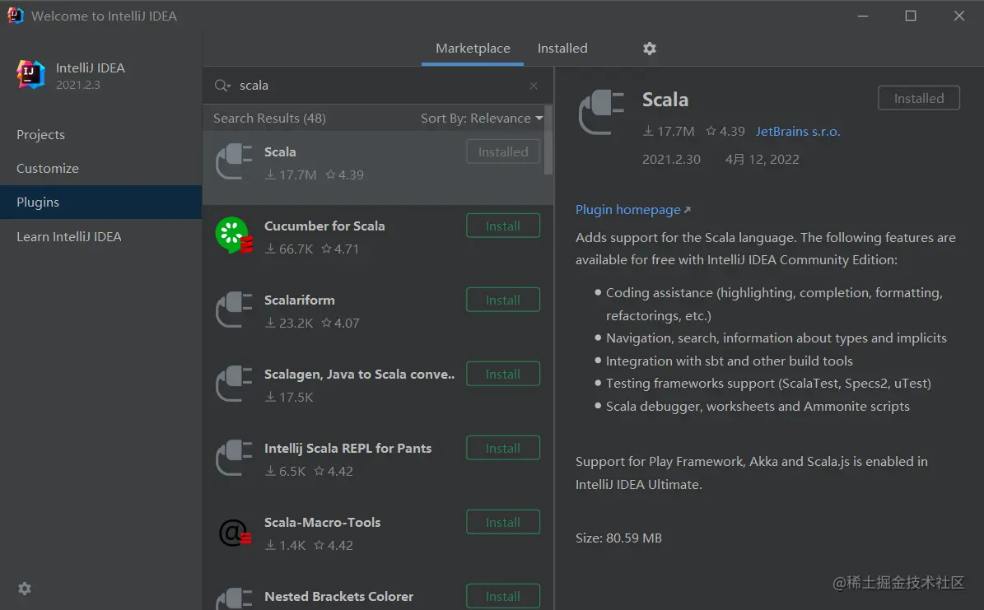Click the release date 4月 12, 2022
This screenshot has width=984, height=610.
[762, 160]
